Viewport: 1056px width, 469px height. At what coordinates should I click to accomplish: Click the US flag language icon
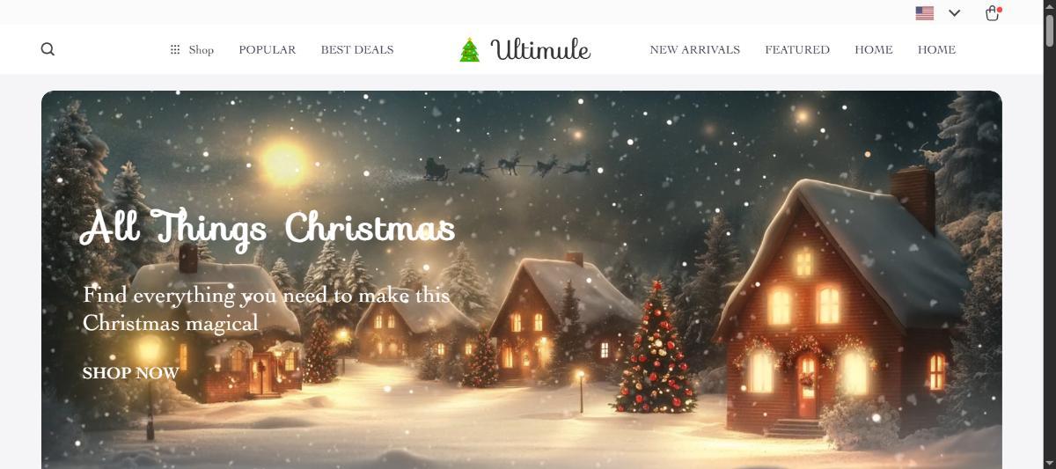click(924, 13)
